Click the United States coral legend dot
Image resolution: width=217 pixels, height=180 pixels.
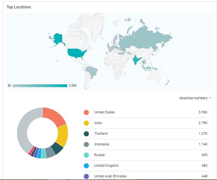86,112
